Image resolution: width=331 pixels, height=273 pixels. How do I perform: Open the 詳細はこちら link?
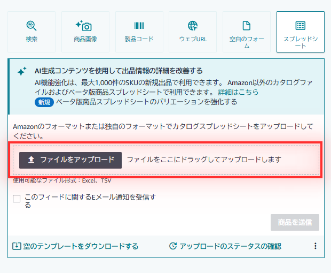tap(238, 92)
